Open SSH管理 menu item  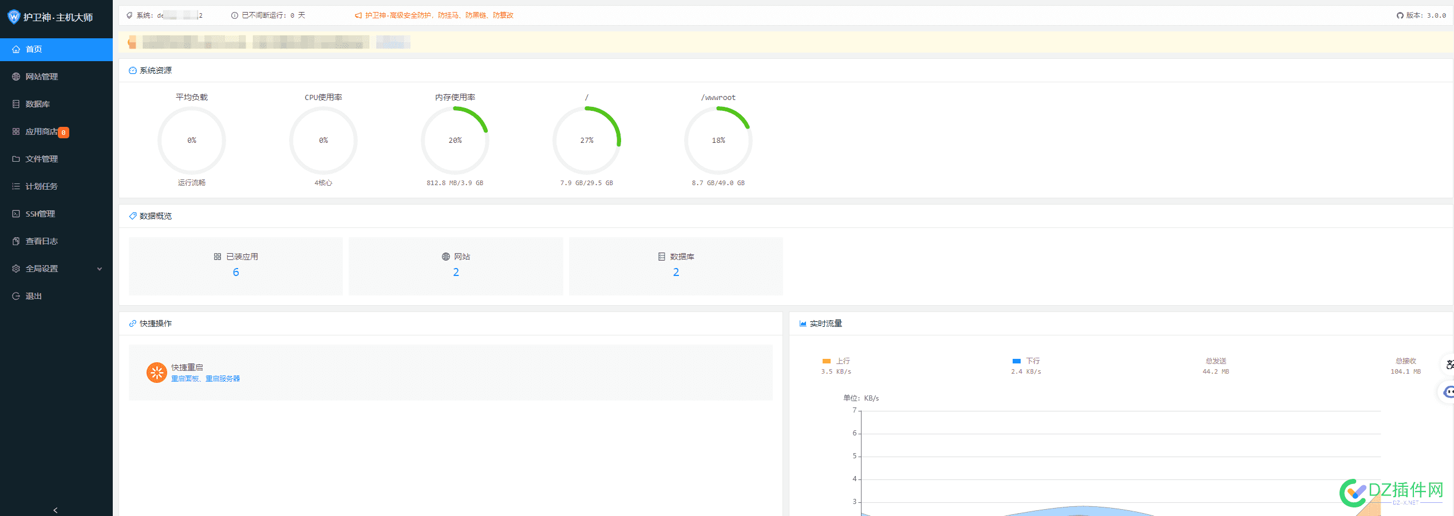point(56,214)
